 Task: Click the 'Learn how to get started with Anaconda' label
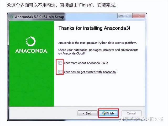pyautogui.click(x=90, y=72)
